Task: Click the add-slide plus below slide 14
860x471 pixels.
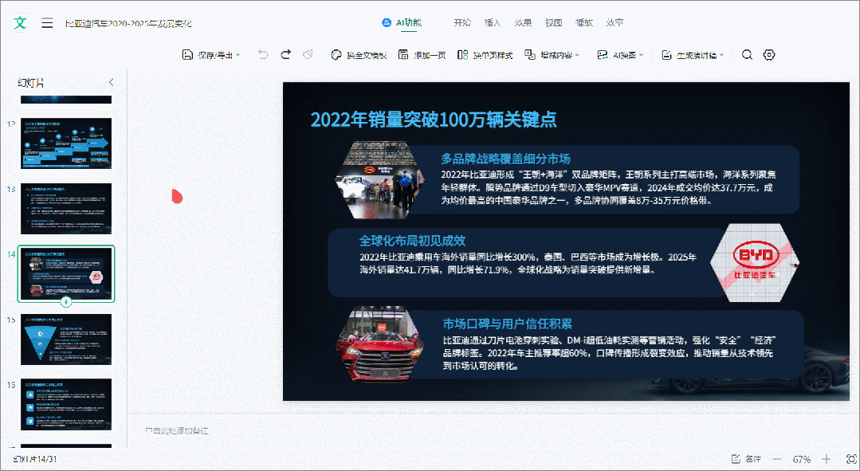Action: pyautogui.click(x=66, y=301)
